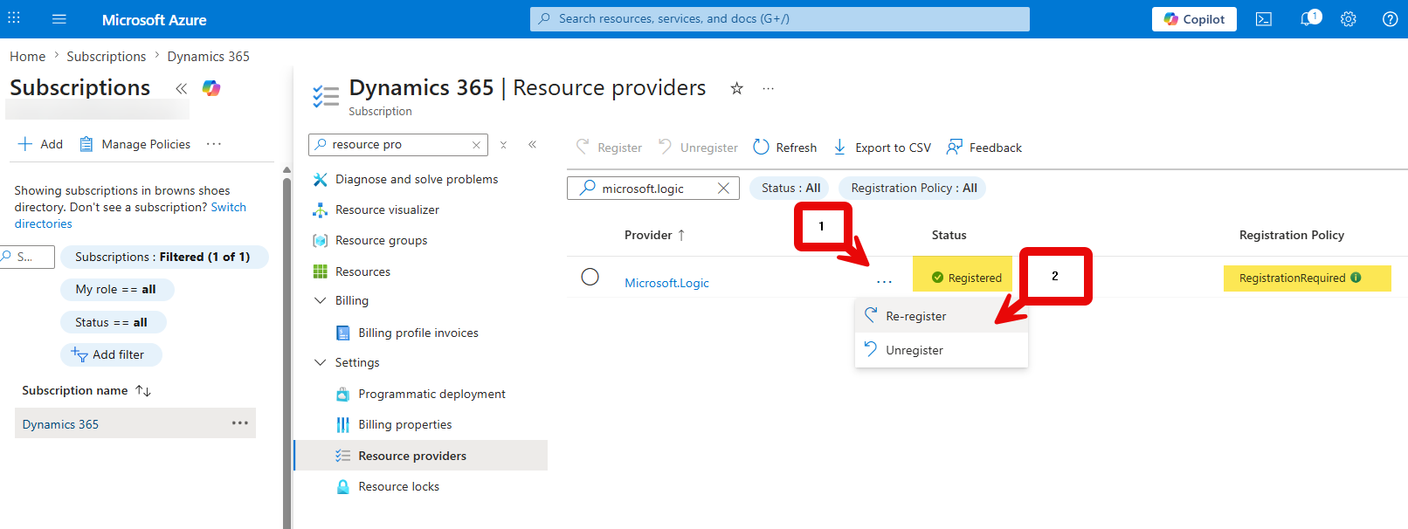The image size is (1408, 529).
Task: Open the My role == all filter
Action: tap(116, 289)
